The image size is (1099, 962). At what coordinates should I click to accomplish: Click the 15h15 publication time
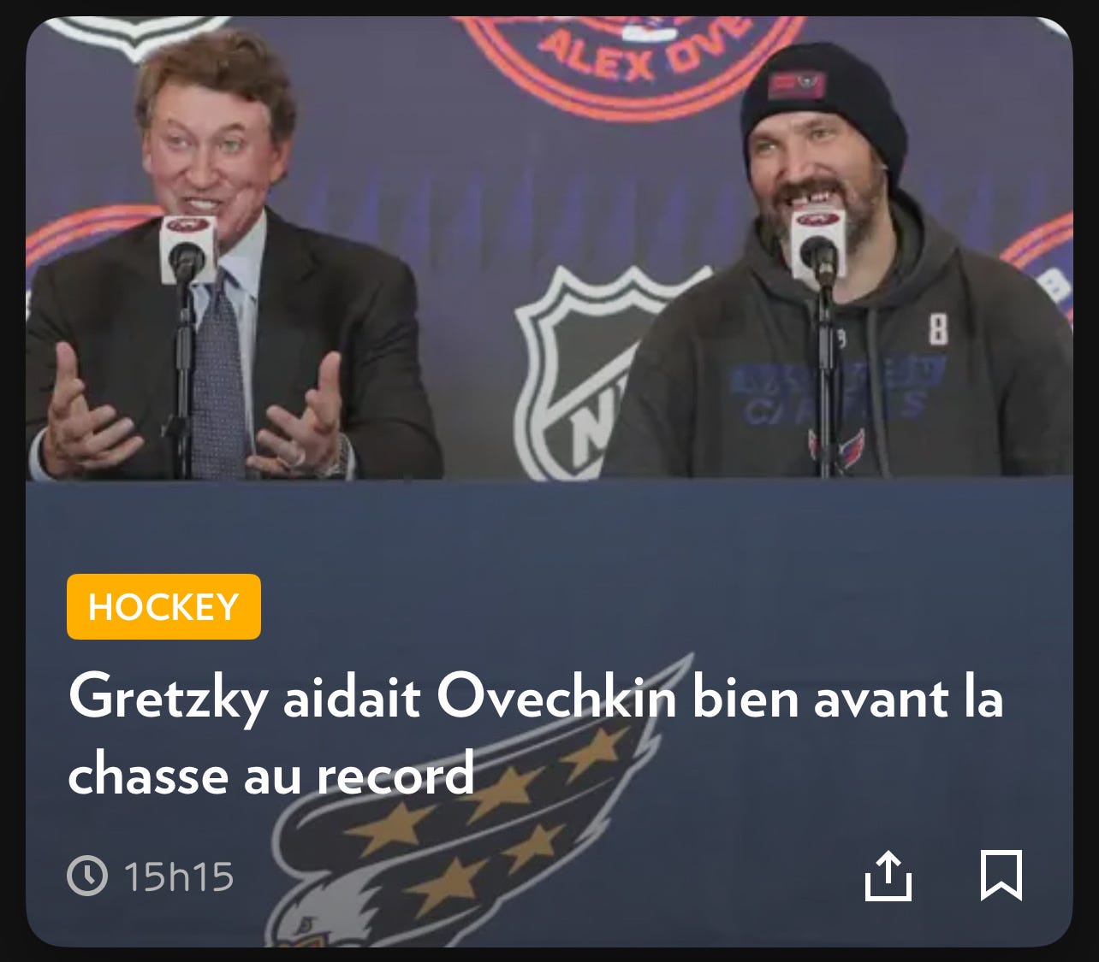point(179,876)
